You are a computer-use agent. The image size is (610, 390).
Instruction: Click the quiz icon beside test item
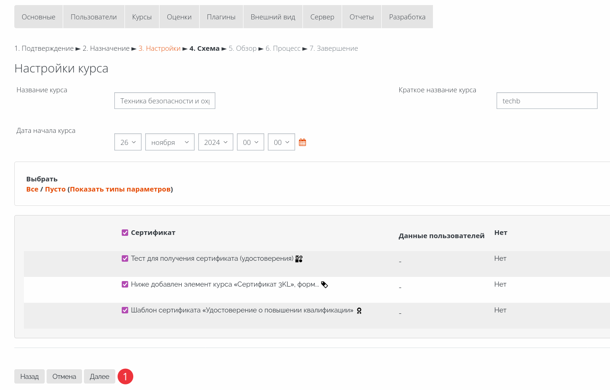(x=299, y=259)
